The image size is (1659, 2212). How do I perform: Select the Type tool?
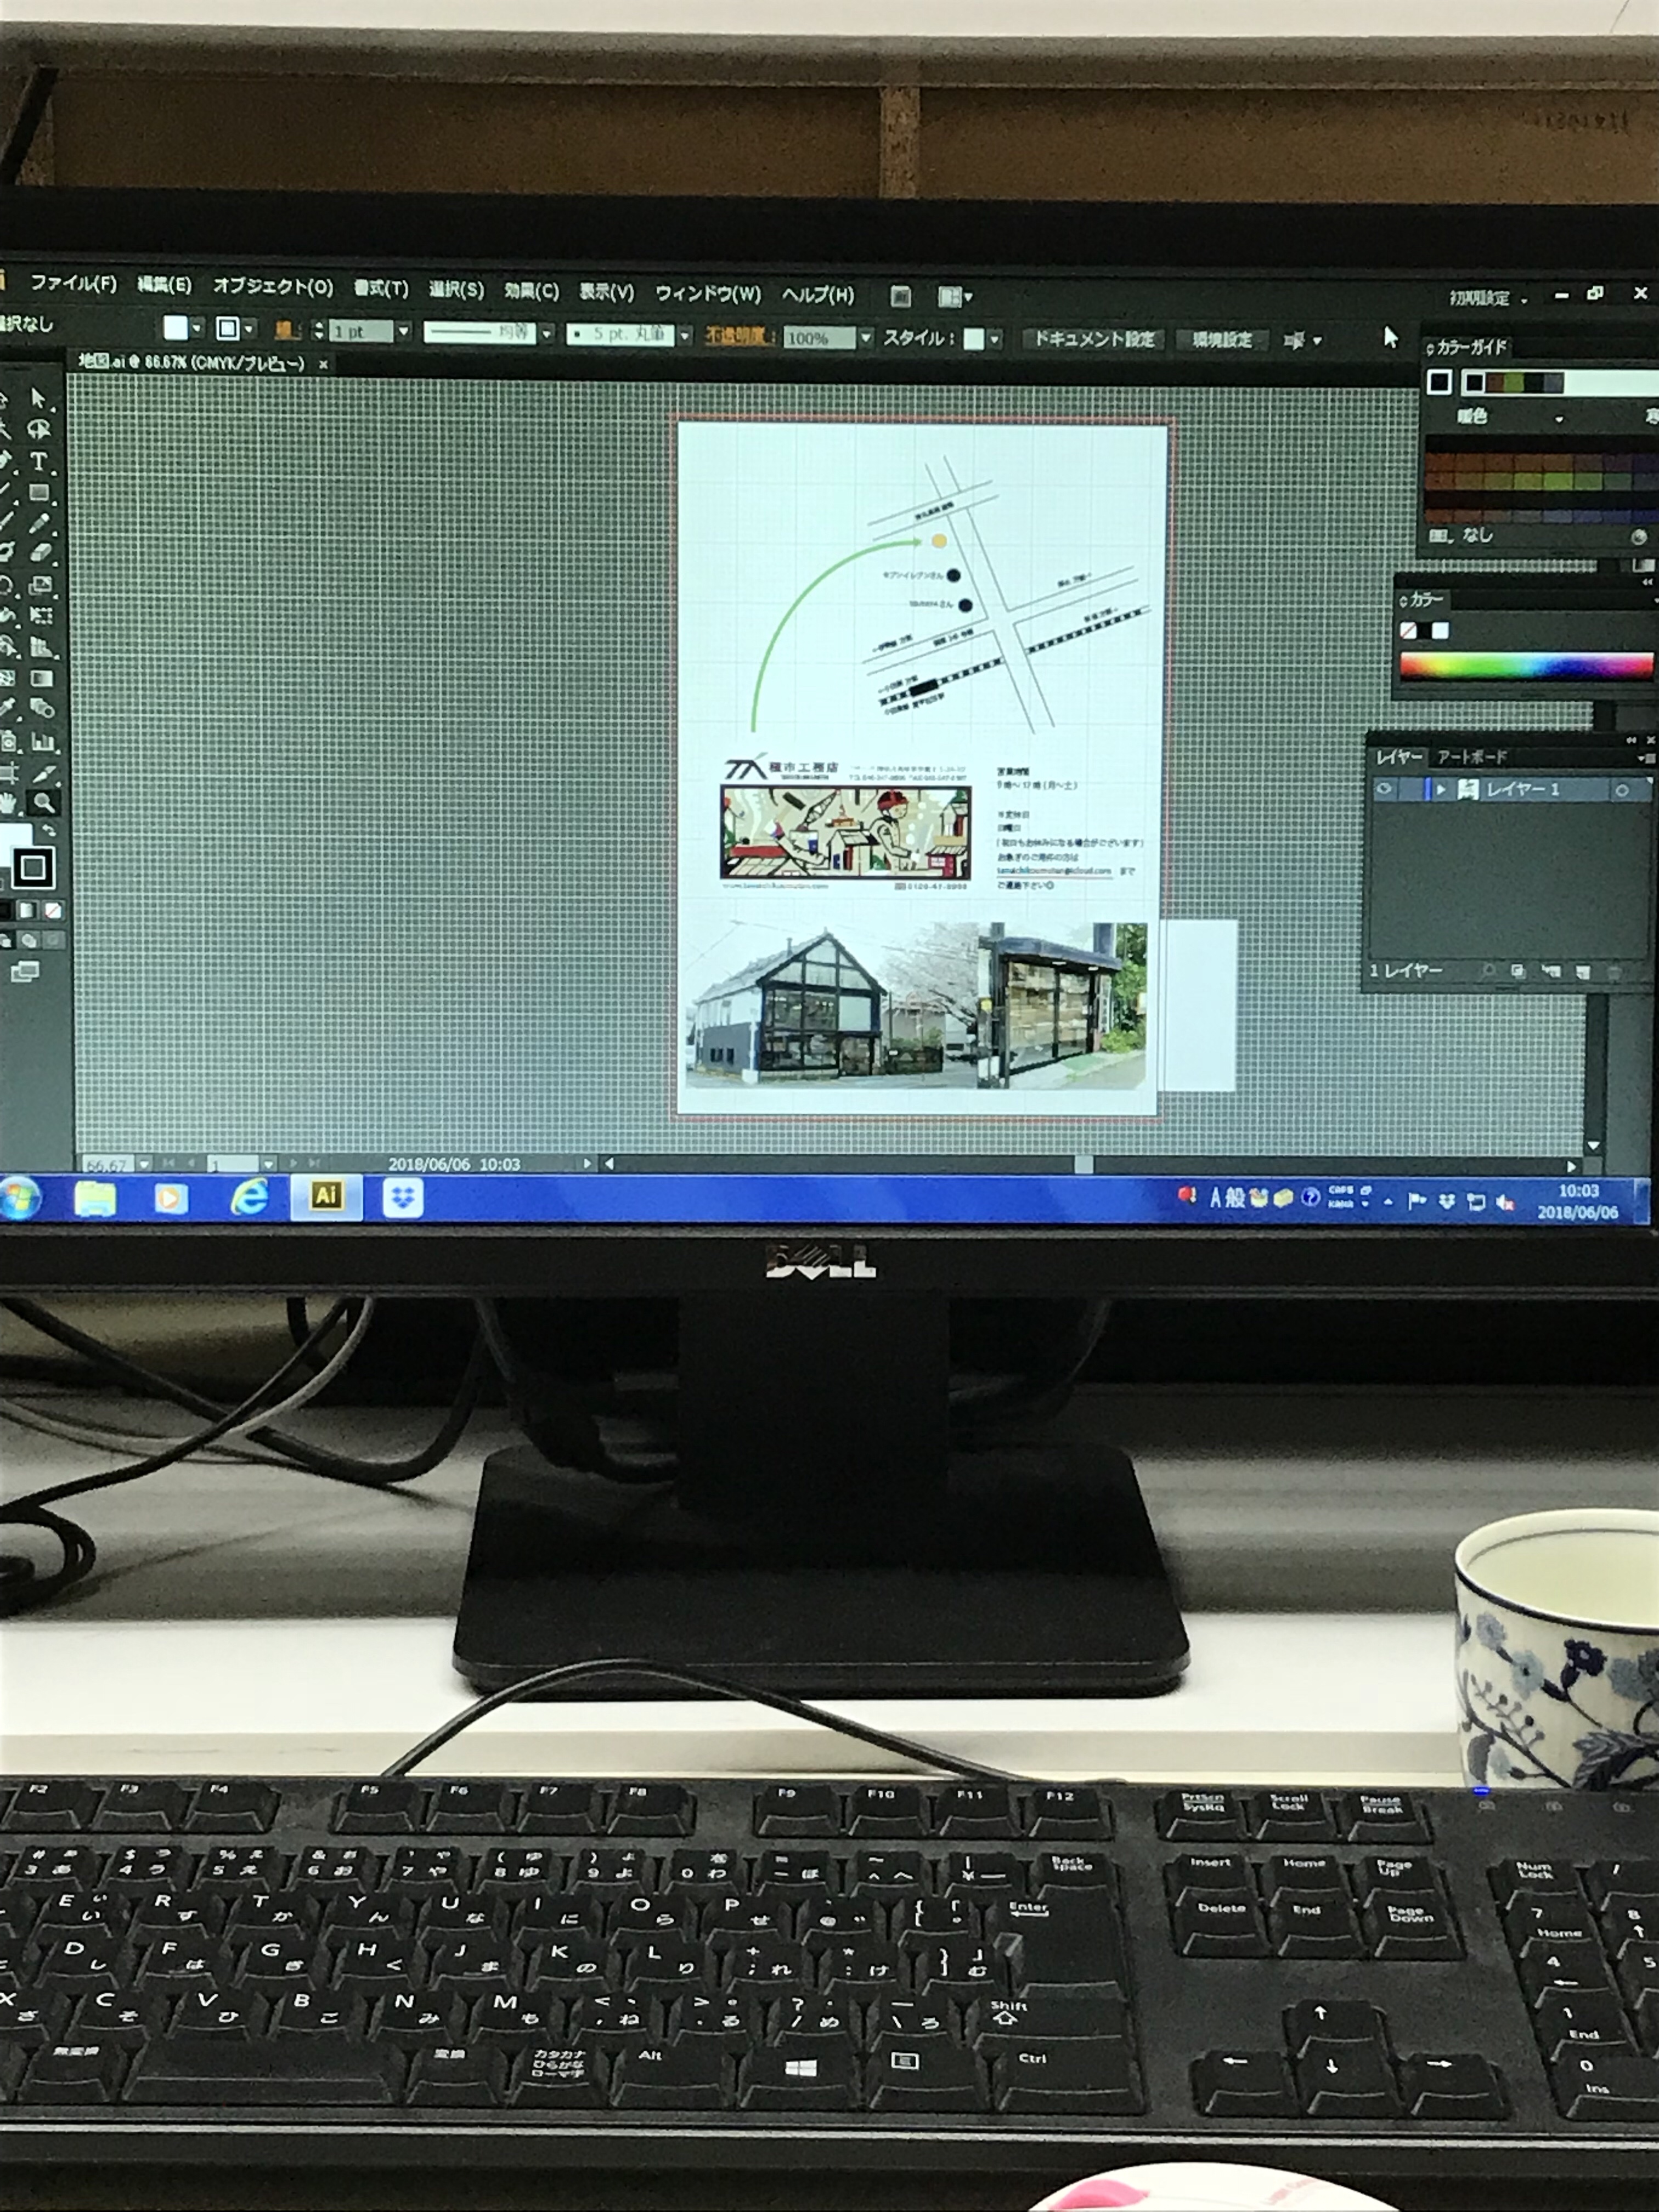pyautogui.click(x=38, y=461)
